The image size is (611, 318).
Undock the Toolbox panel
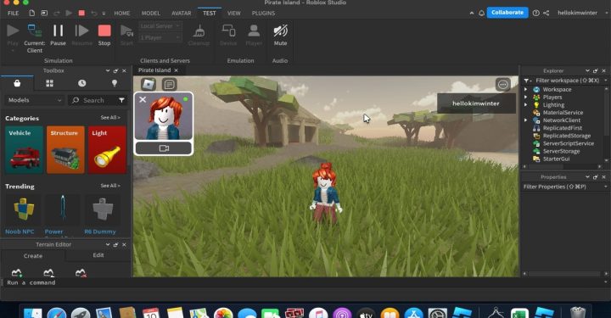click(115, 71)
